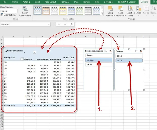Open Bring Forward dropdown arrow
This screenshot has width=157, height=130.
click(x=114, y=16)
